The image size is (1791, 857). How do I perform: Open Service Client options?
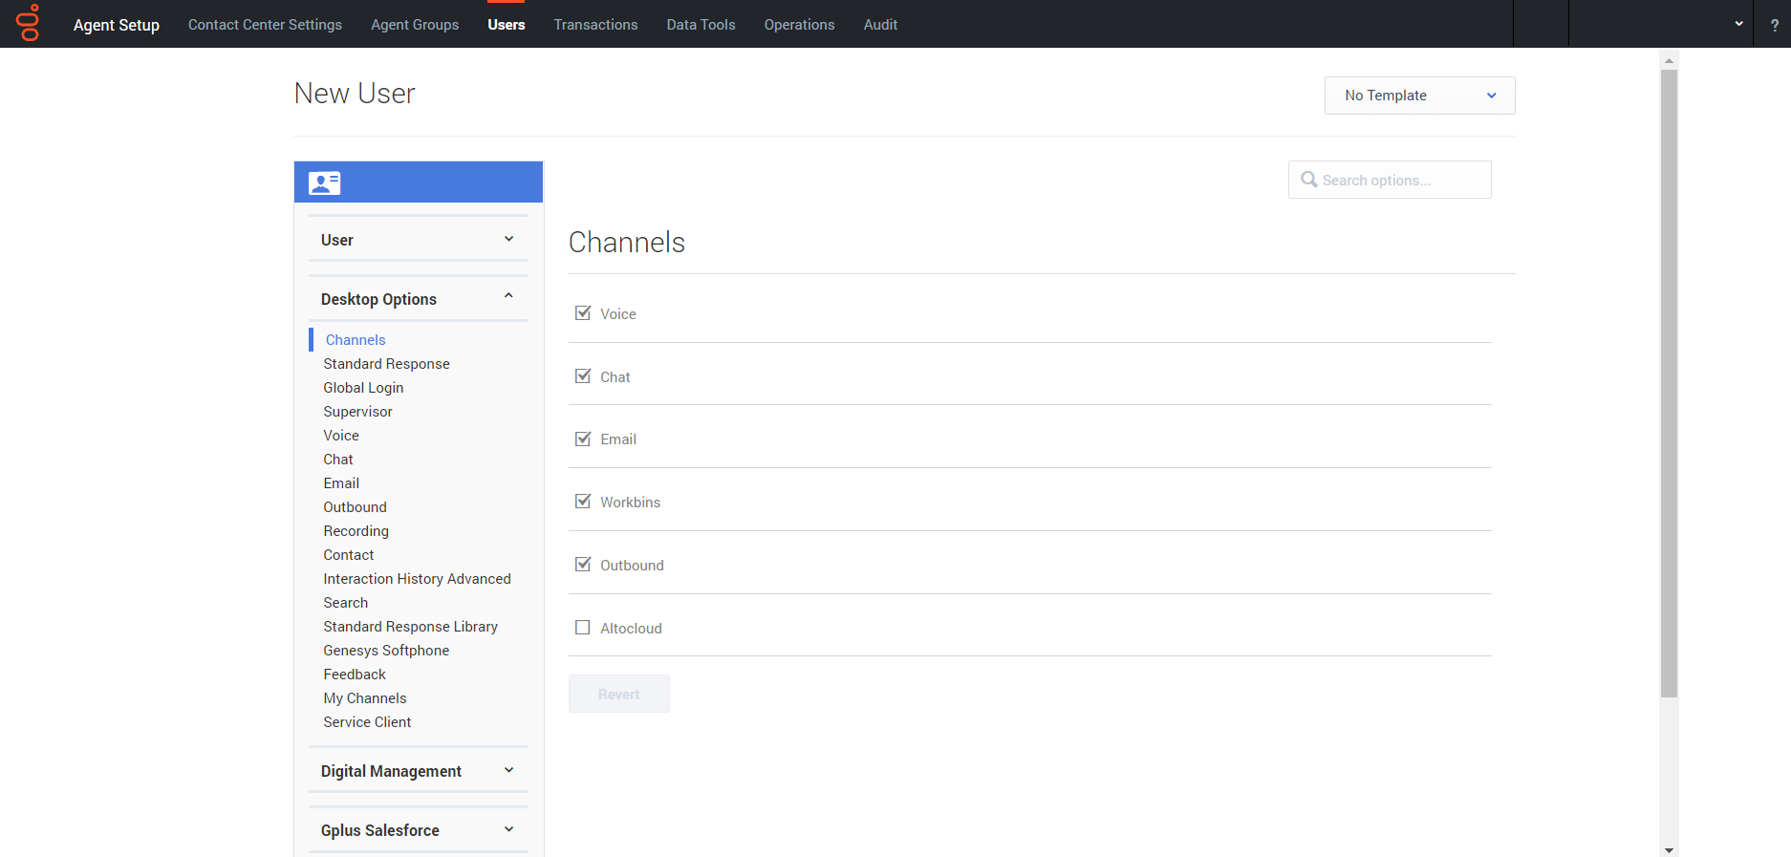[x=367, y=721]
